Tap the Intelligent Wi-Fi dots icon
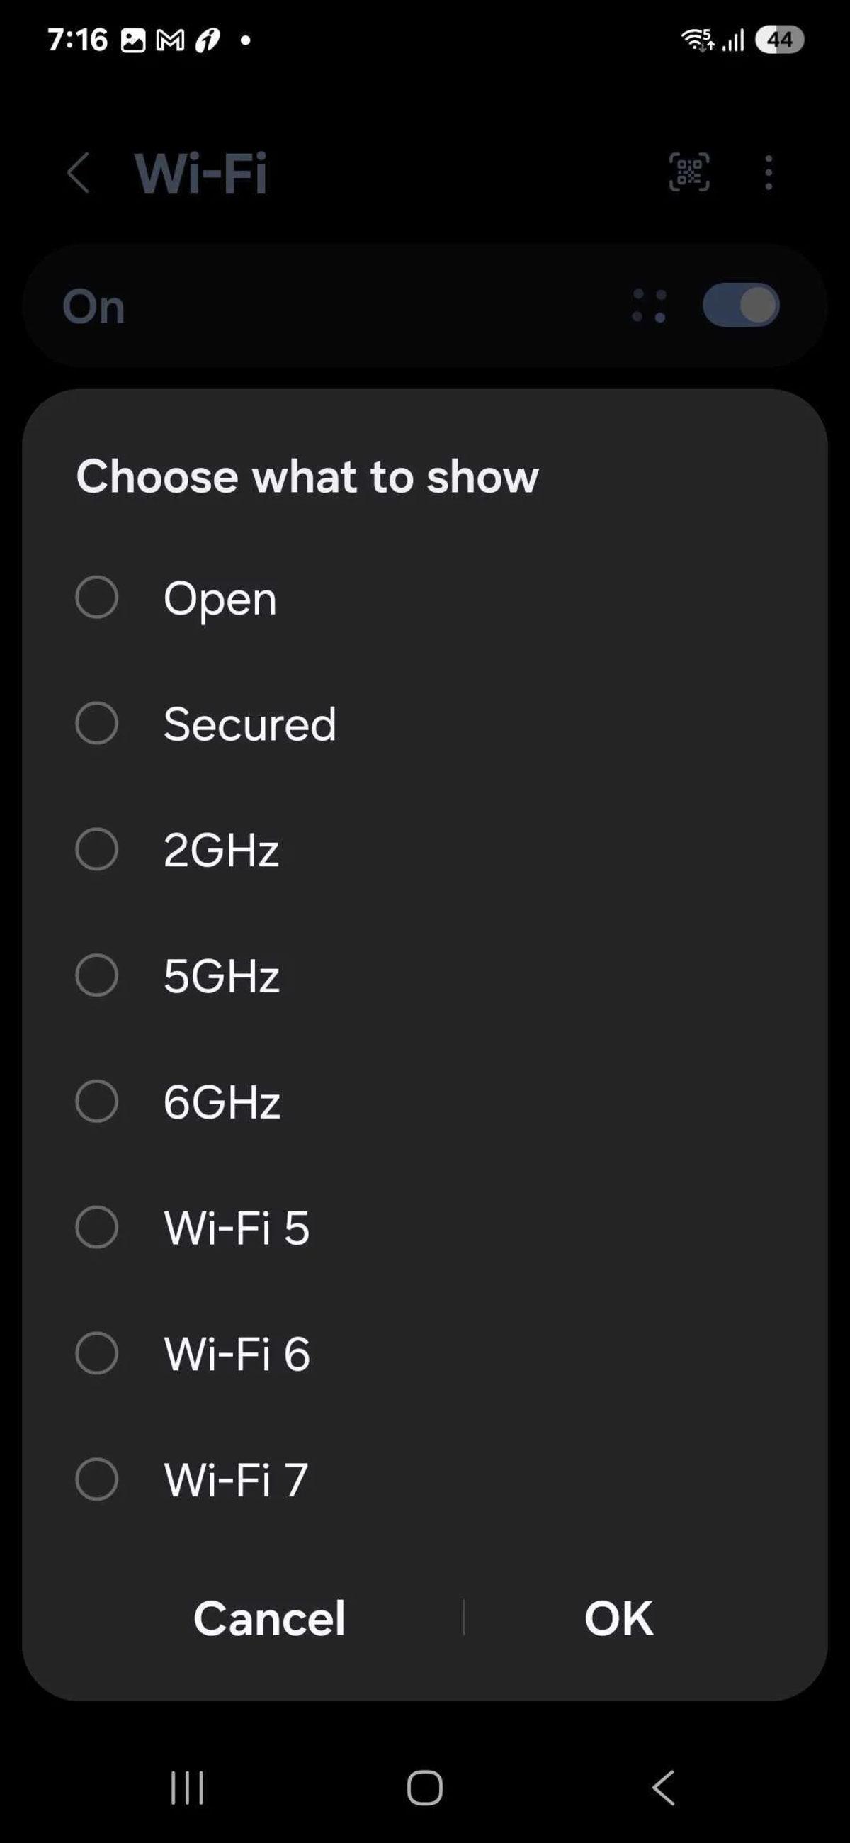This screenshot has height=1843, width=850. coord(647,305)
